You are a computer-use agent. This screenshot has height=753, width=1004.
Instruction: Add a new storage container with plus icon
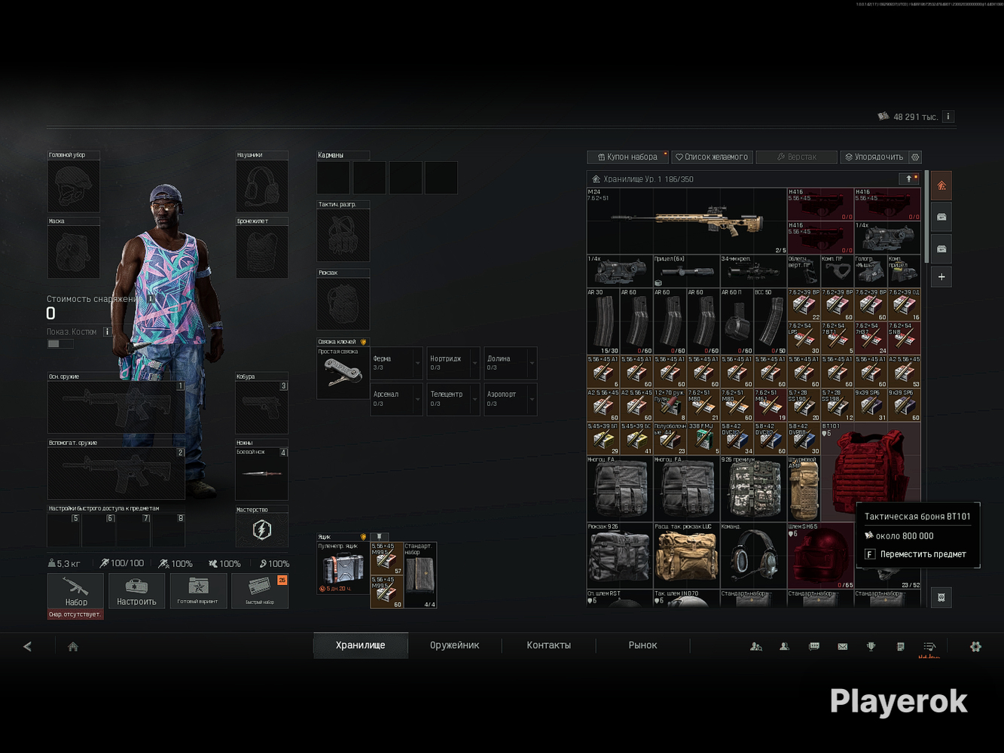pyautogui.click(x=941, y=277)
